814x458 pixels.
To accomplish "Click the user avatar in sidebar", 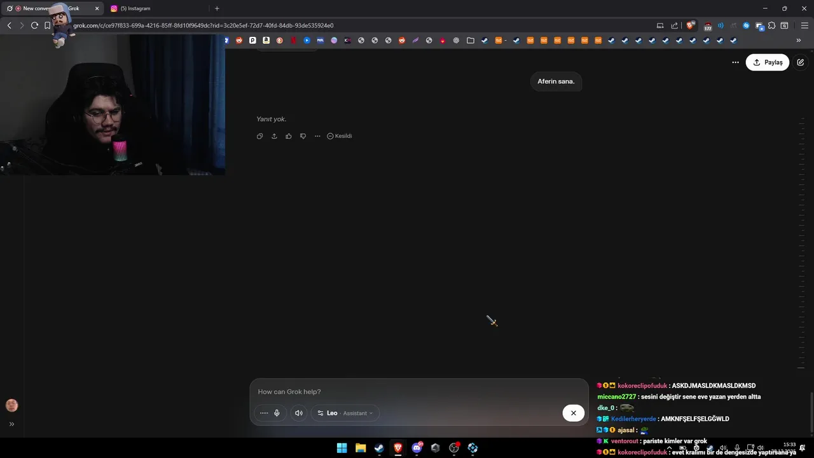I will coord(11,405).
